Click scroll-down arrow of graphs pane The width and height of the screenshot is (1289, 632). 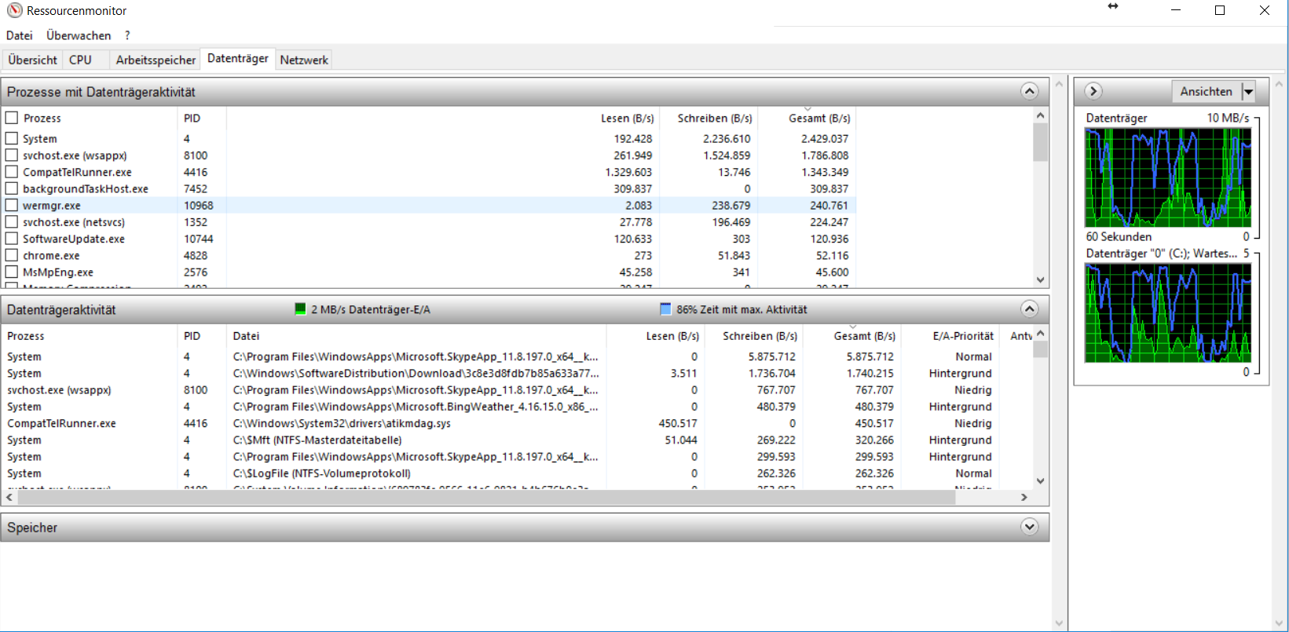coord(1279,624)
